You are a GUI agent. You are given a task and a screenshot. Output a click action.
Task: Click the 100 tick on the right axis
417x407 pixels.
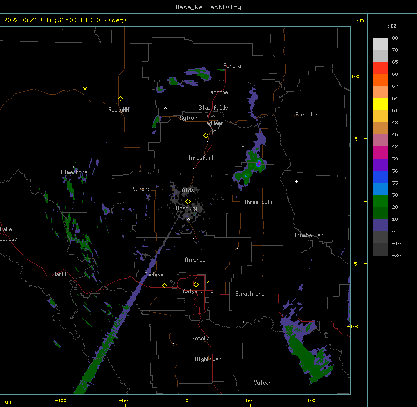tap(355, 76)
